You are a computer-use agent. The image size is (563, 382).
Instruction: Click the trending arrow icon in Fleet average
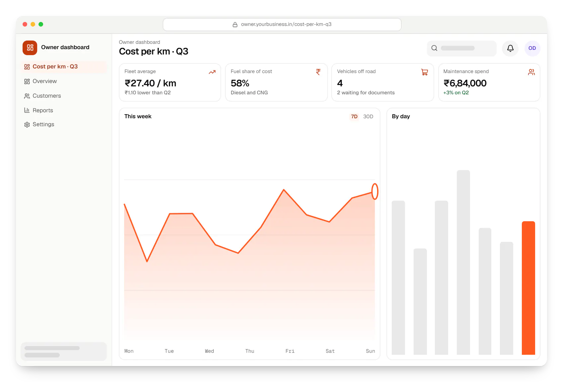(x=212, y=72)
